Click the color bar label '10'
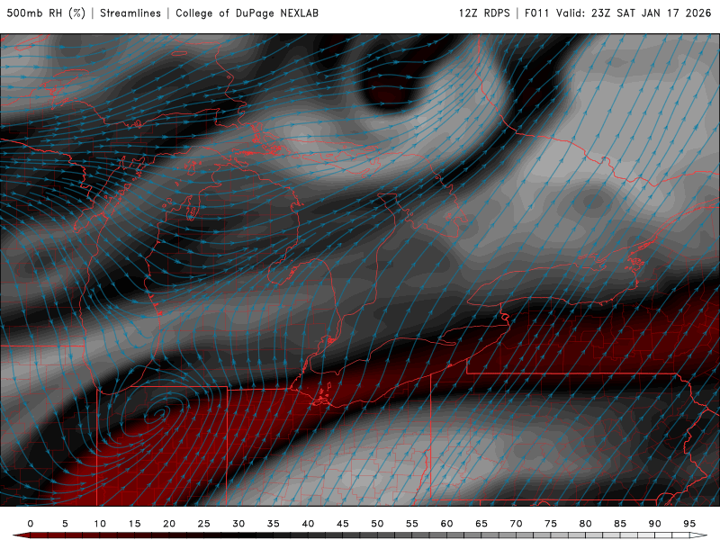Viewport: 720px width, 540px height. (100, 524)
